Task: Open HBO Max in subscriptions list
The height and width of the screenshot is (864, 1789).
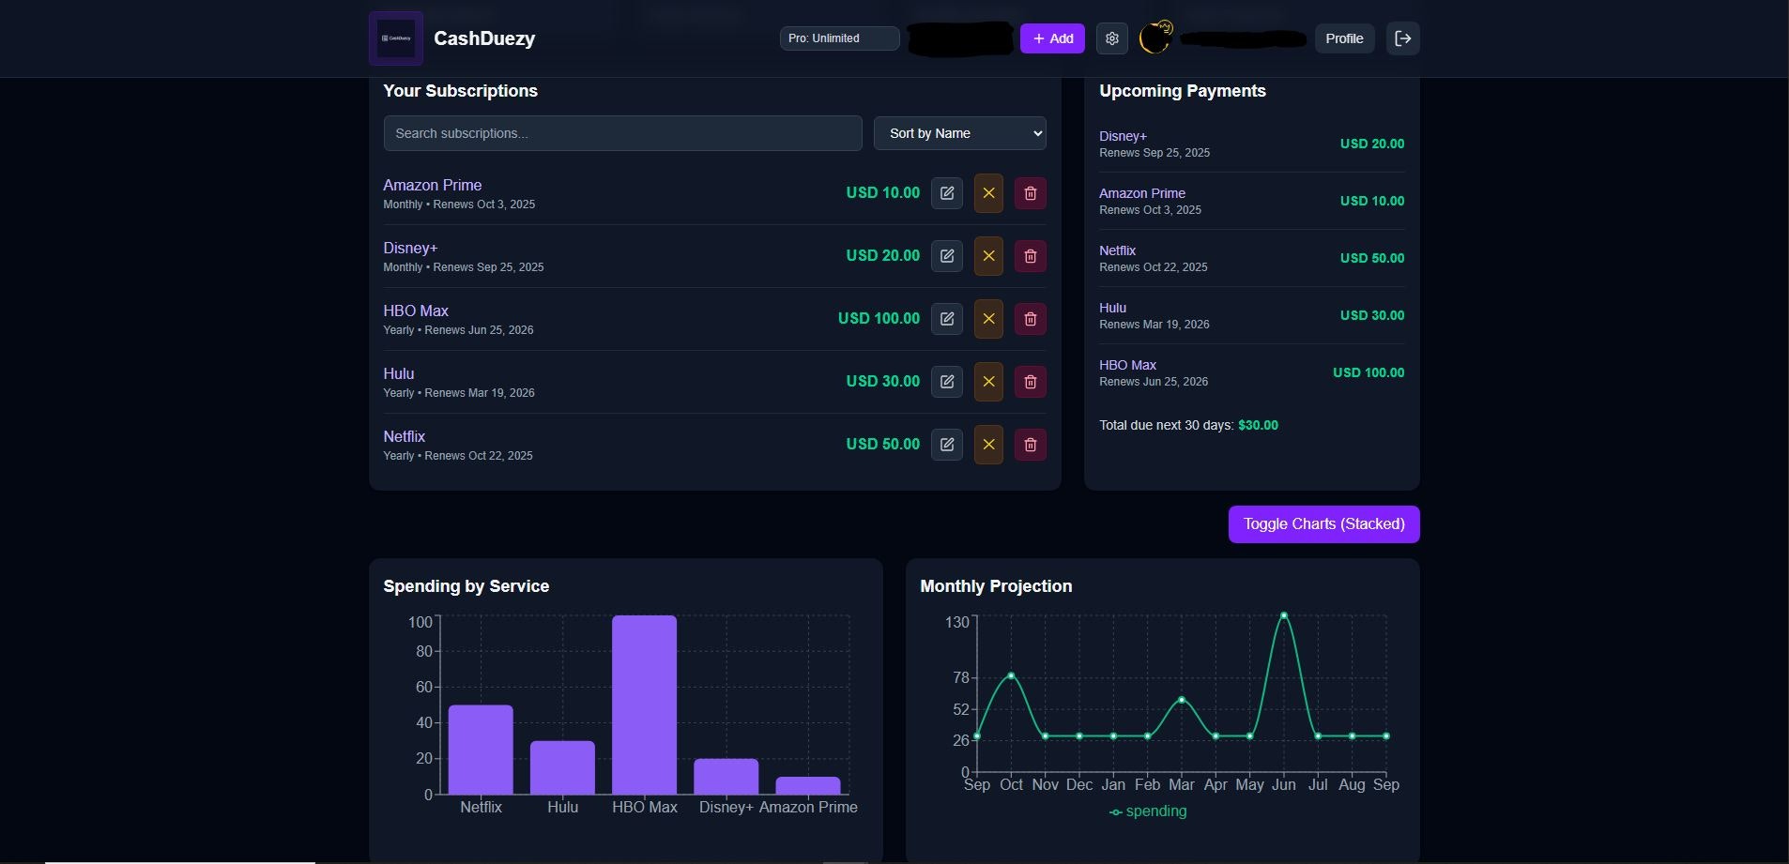Action: pos(416,311)
